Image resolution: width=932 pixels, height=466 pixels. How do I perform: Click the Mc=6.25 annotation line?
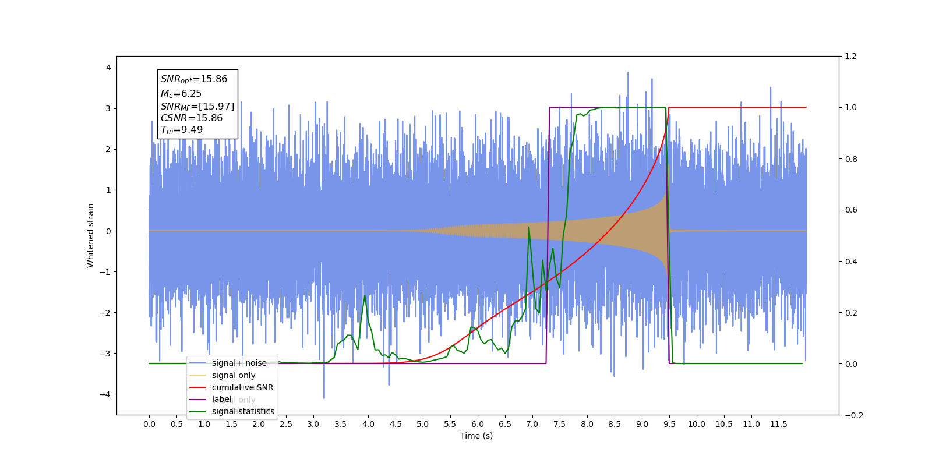181,93
